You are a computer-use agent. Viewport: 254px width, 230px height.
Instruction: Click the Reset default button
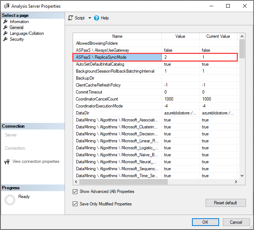[x=225, y=203]
